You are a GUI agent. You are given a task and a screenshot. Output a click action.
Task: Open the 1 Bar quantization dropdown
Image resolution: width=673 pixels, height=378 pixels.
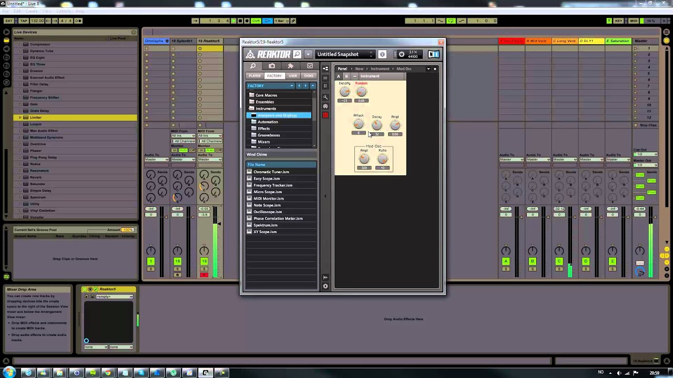(x=282, y=21)
